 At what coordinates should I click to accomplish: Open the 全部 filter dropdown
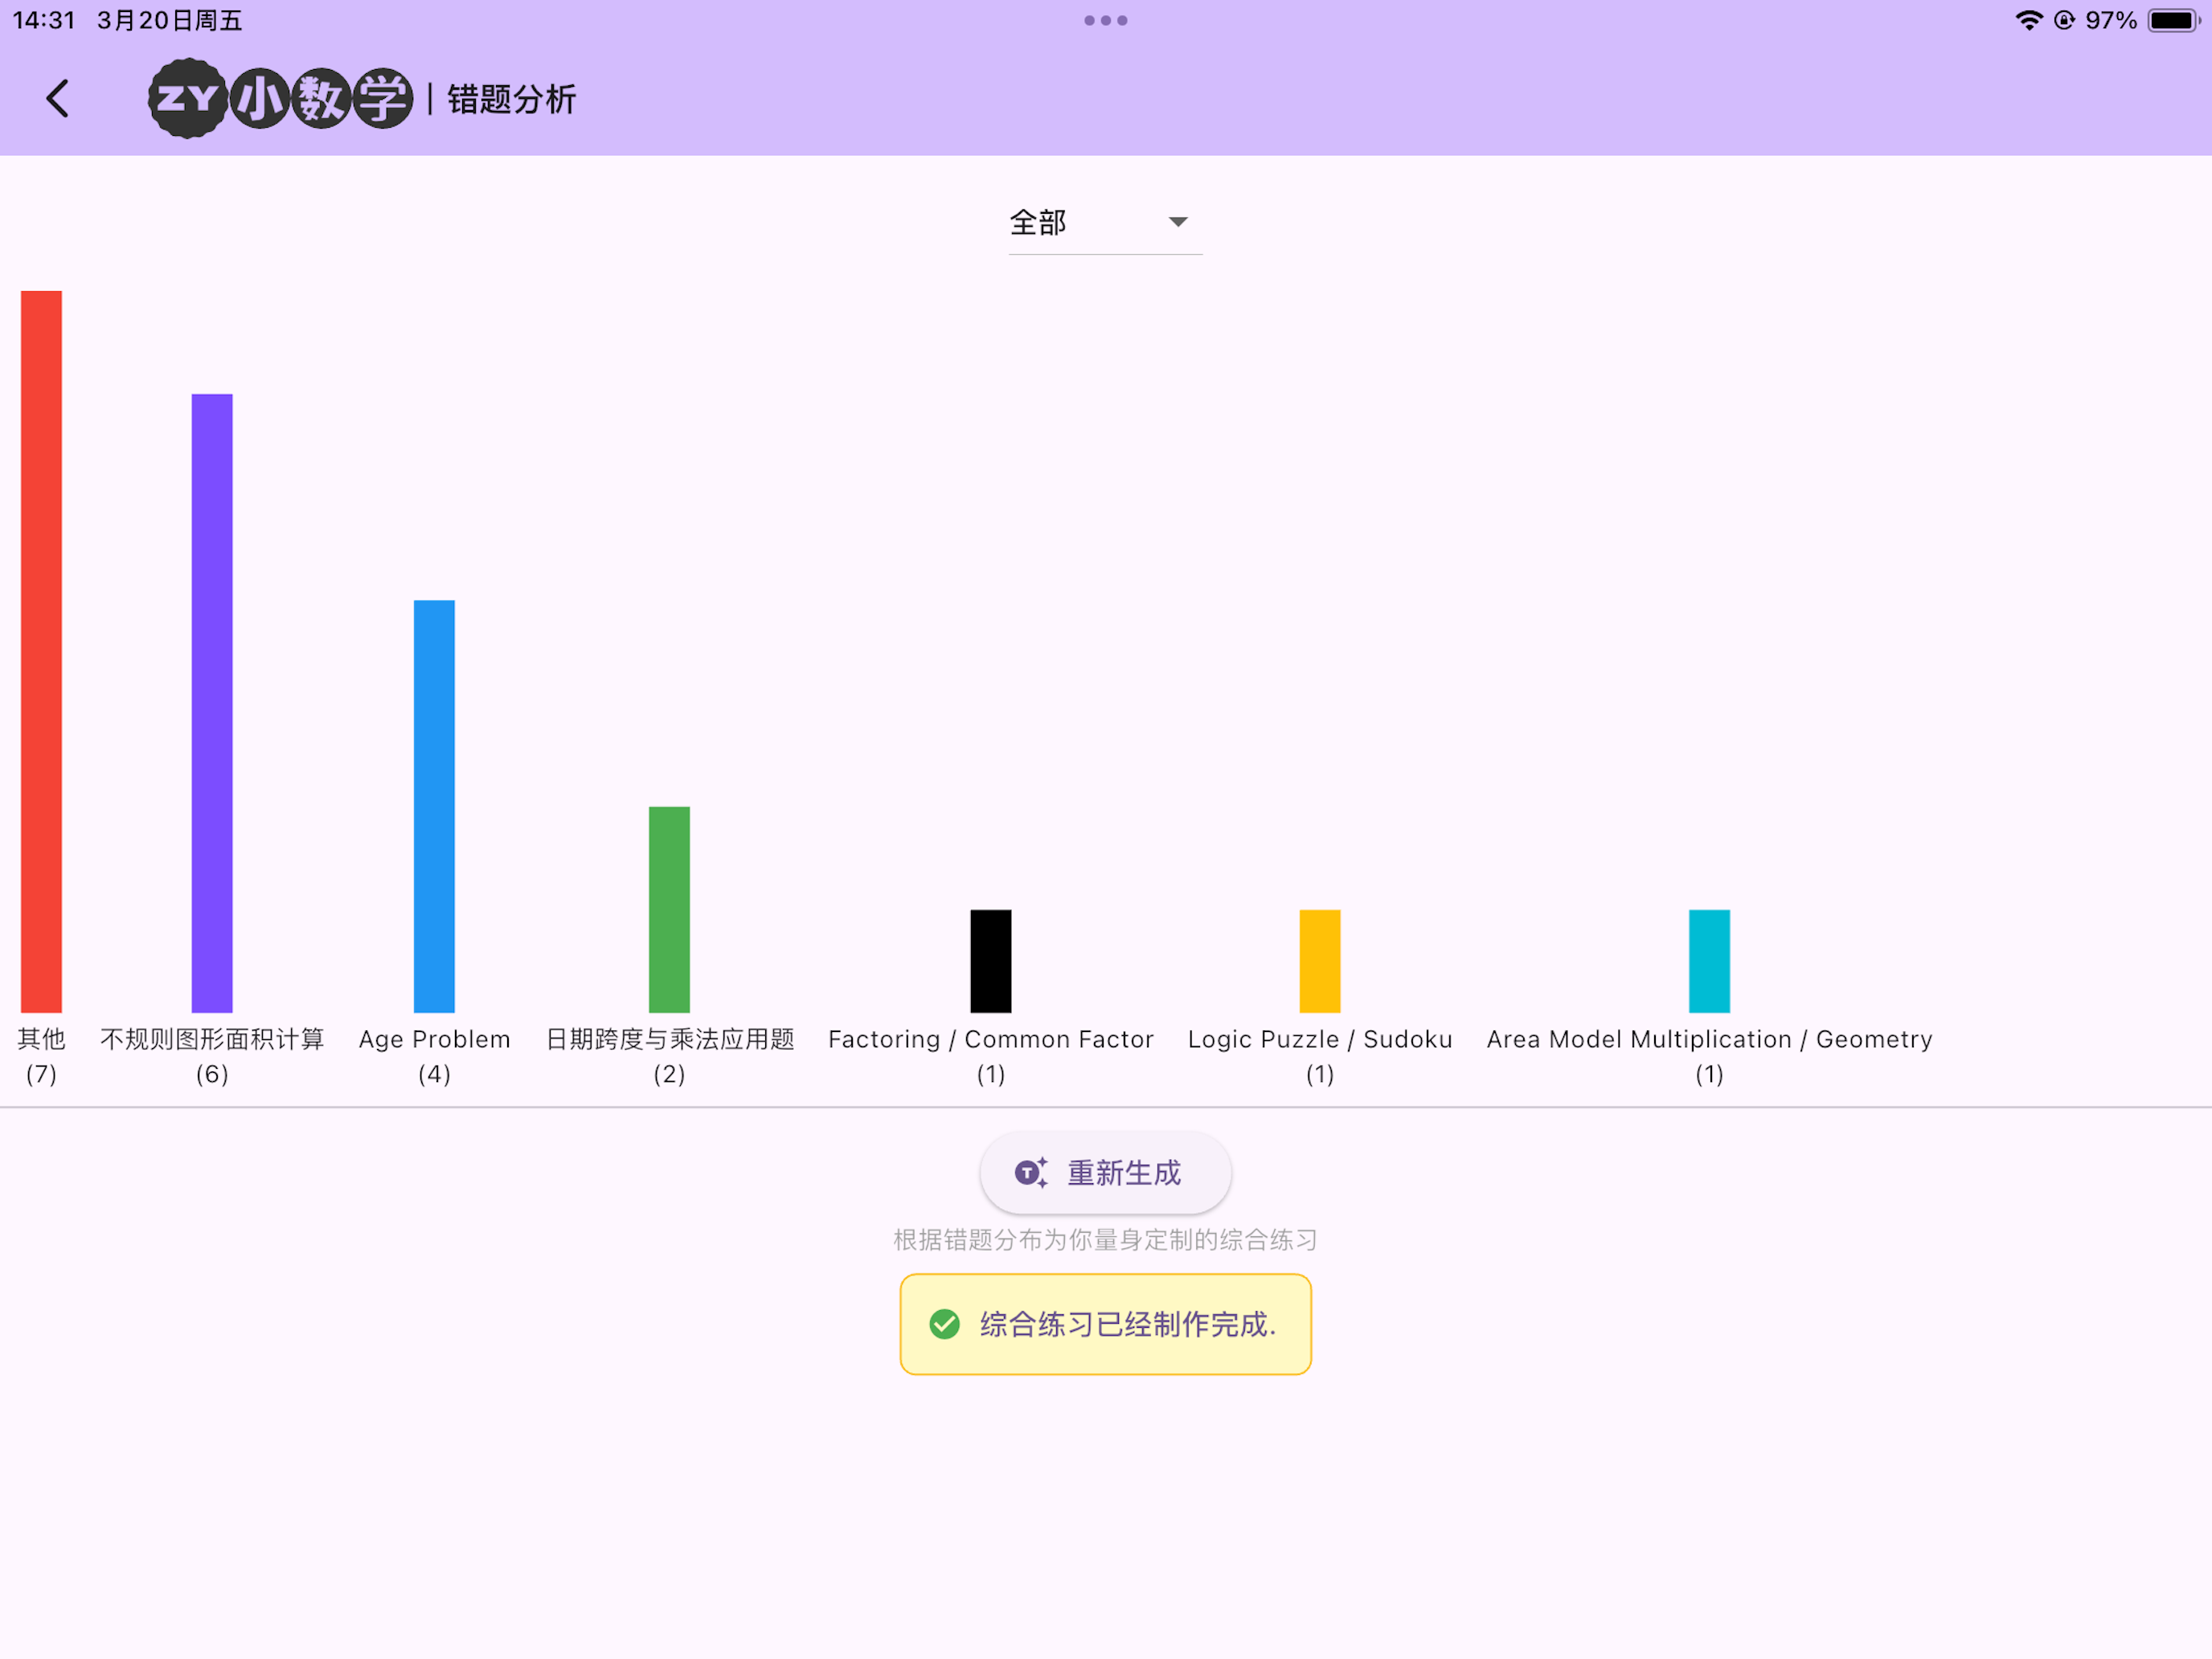point(1105,222)
